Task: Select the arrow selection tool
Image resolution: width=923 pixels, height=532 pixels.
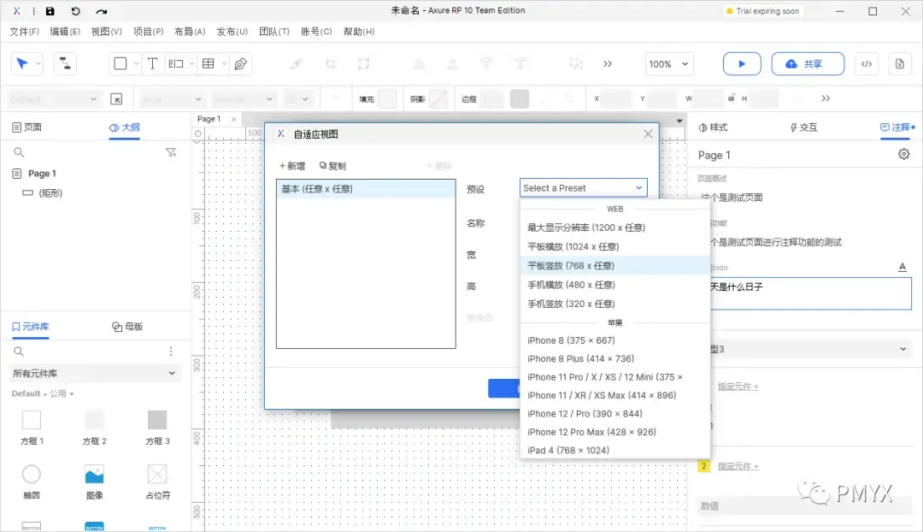Action: click(x=21, y=63)
